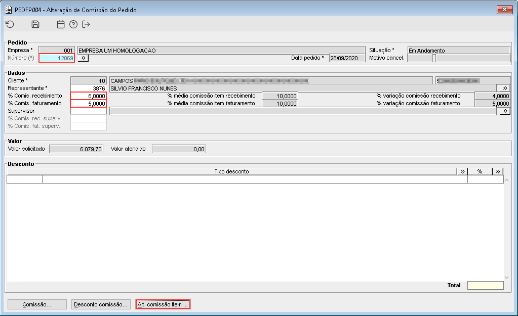Open lookup arrow next to Número field
This screenshot has height=316, width=518.
point(83,58)
